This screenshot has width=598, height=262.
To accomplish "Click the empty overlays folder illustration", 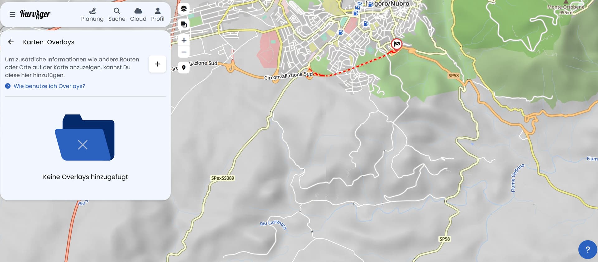I will pyautogui.click(x=85, y=138).
